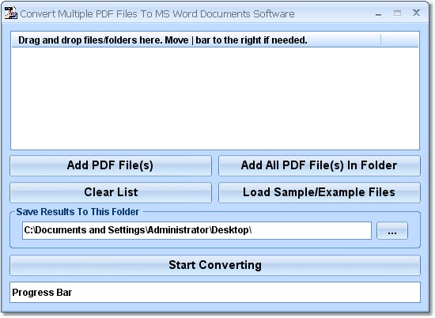The image size is (435, 318).
Task: Click the 'Save Results To This Folder' label
Action: tap(78, 212)
